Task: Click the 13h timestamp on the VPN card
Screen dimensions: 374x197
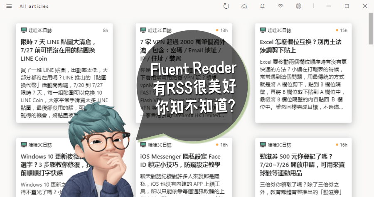Action: point(224,30)
